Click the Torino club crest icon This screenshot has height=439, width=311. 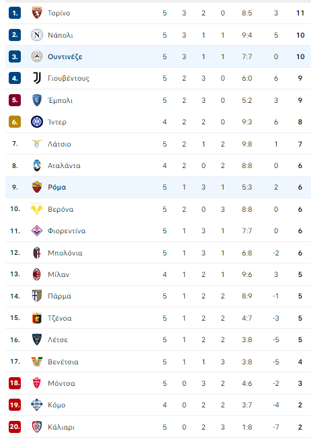37,13
